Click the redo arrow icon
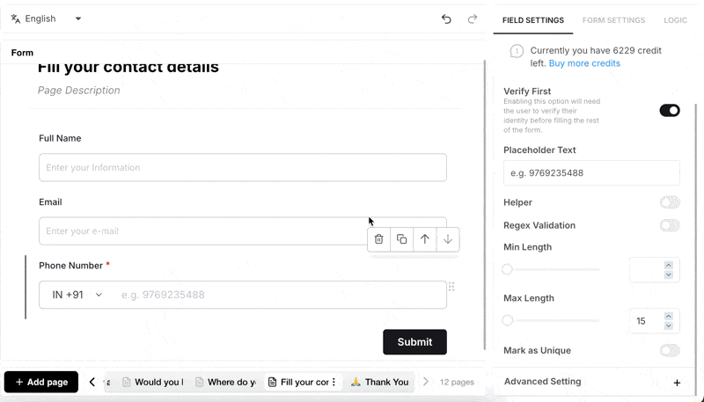The width and height of the screenshot is (704, 402). click(473, 18)
